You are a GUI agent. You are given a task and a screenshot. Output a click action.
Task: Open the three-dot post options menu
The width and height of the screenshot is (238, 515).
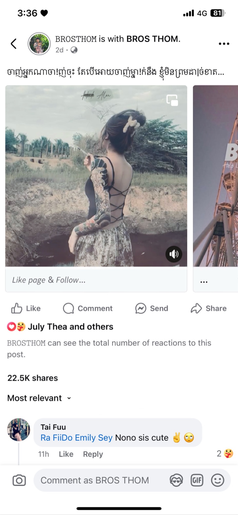(x=224, y=44)
